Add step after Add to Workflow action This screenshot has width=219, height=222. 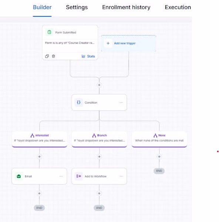[99, 194]
